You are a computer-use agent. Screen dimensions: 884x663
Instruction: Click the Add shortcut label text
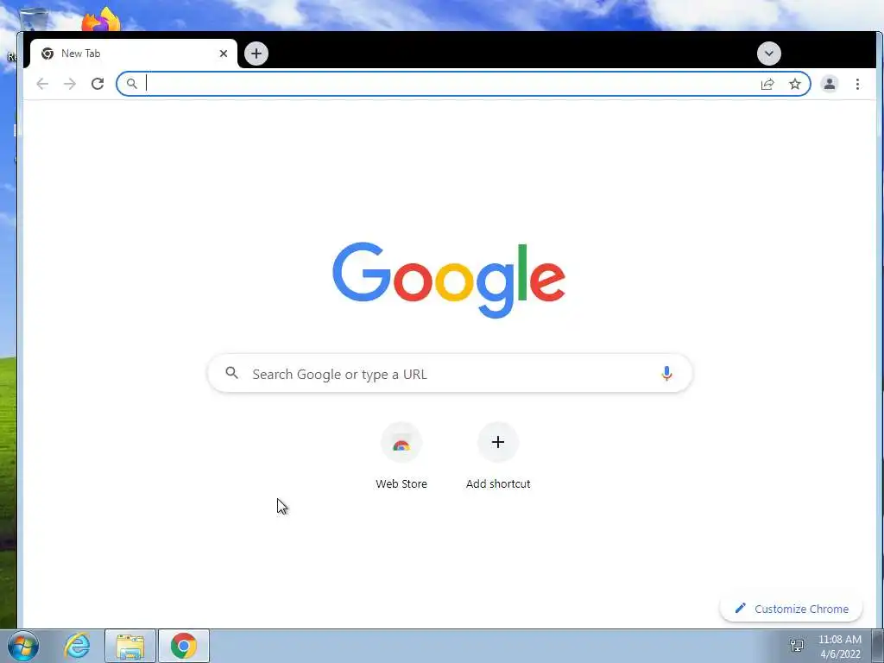(x=498, y=483)
